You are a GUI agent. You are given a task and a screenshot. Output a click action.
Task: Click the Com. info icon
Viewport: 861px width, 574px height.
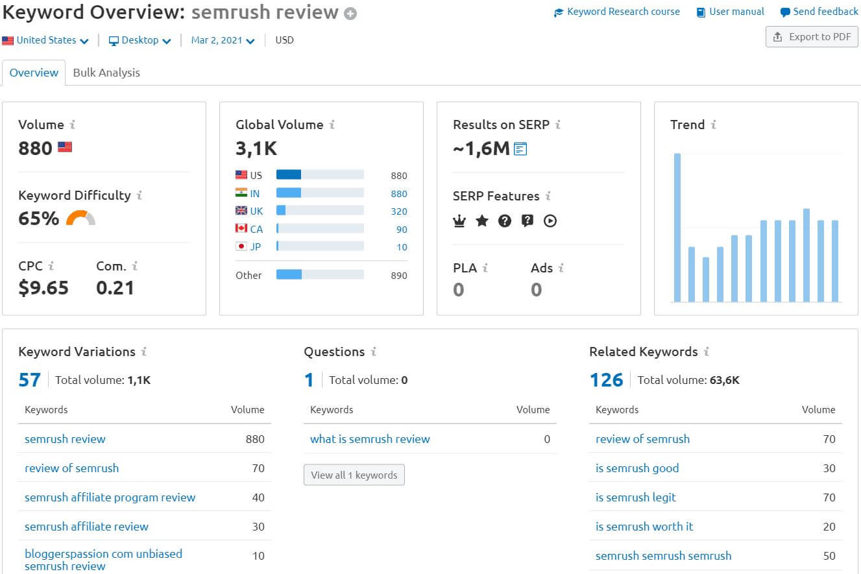[x=135, y=266]
